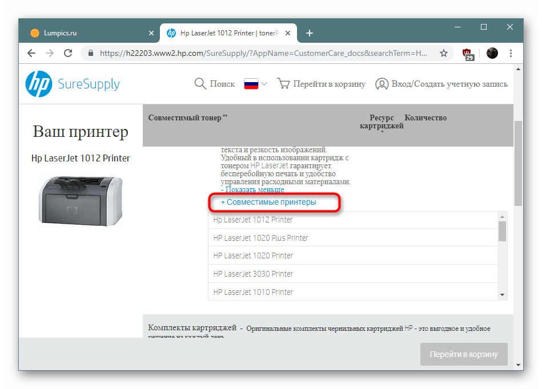Click the HP SureSupply logo
The image size is (542, 389).
point(72,84)
